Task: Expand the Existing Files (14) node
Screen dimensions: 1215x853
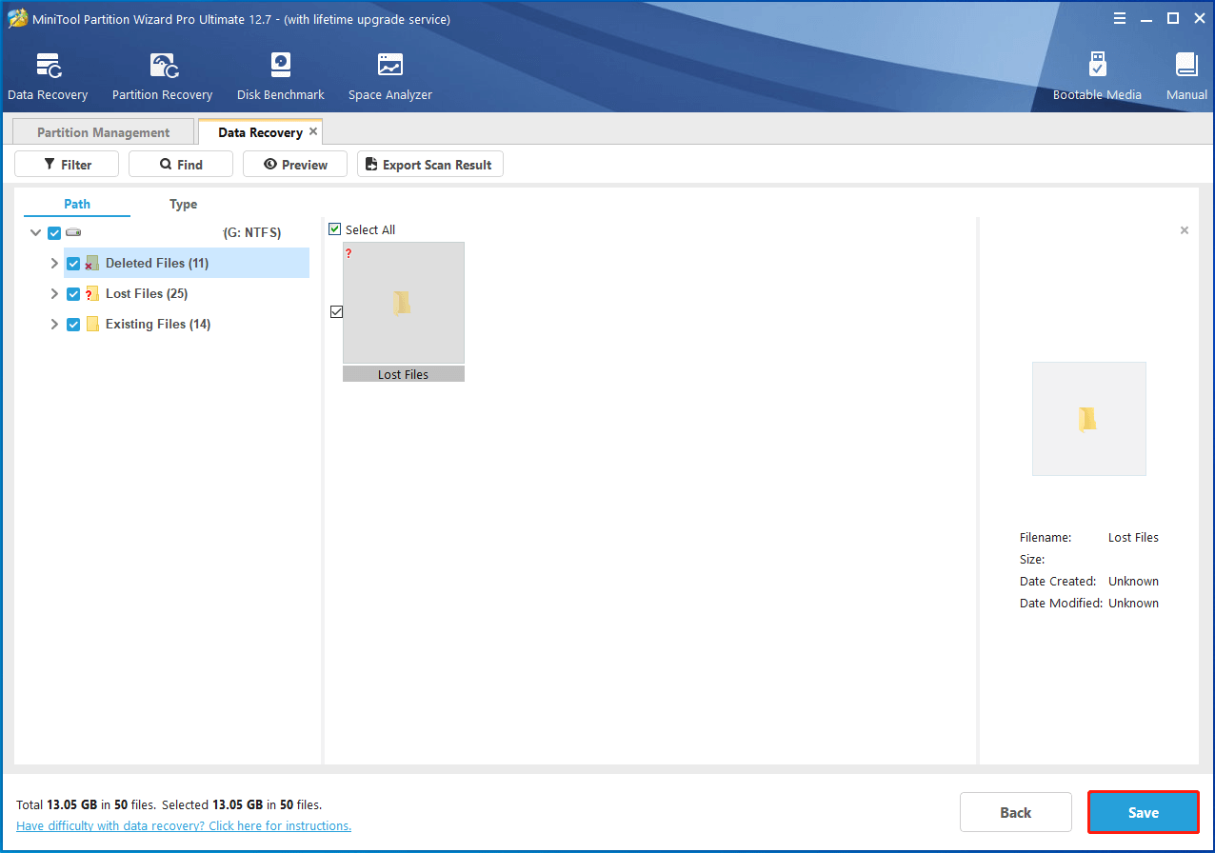Action: (54, 325)
